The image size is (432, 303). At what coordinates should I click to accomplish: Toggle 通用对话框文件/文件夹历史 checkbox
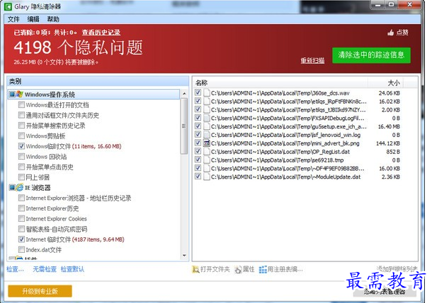tap(21, 115)
